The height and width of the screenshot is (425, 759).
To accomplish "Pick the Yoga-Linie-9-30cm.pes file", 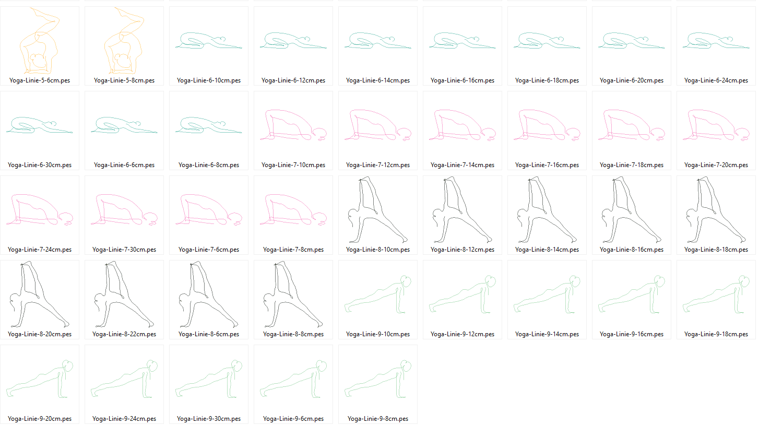I will (x=209, y=384).
